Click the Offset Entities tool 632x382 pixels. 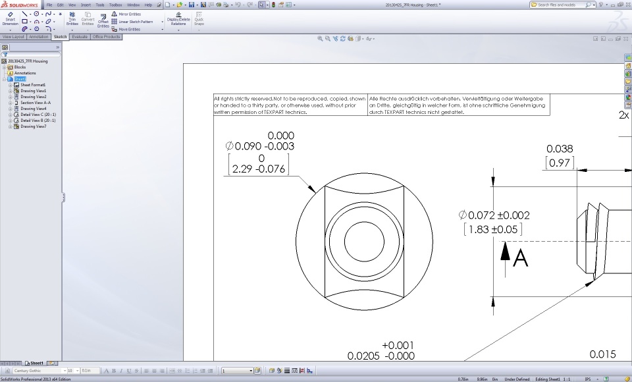[x=103, y=21]
